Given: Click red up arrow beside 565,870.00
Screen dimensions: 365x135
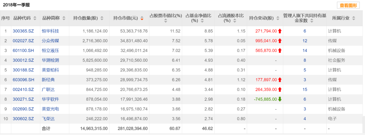Looking at the screenshot, I should pos(280,51).
